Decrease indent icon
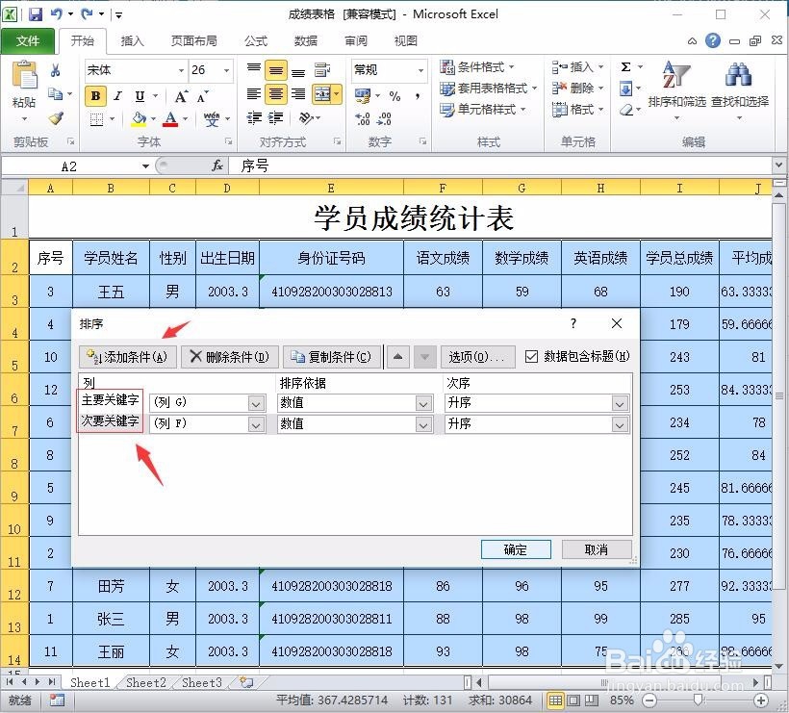The image size is (789, 713). point(254,118)
